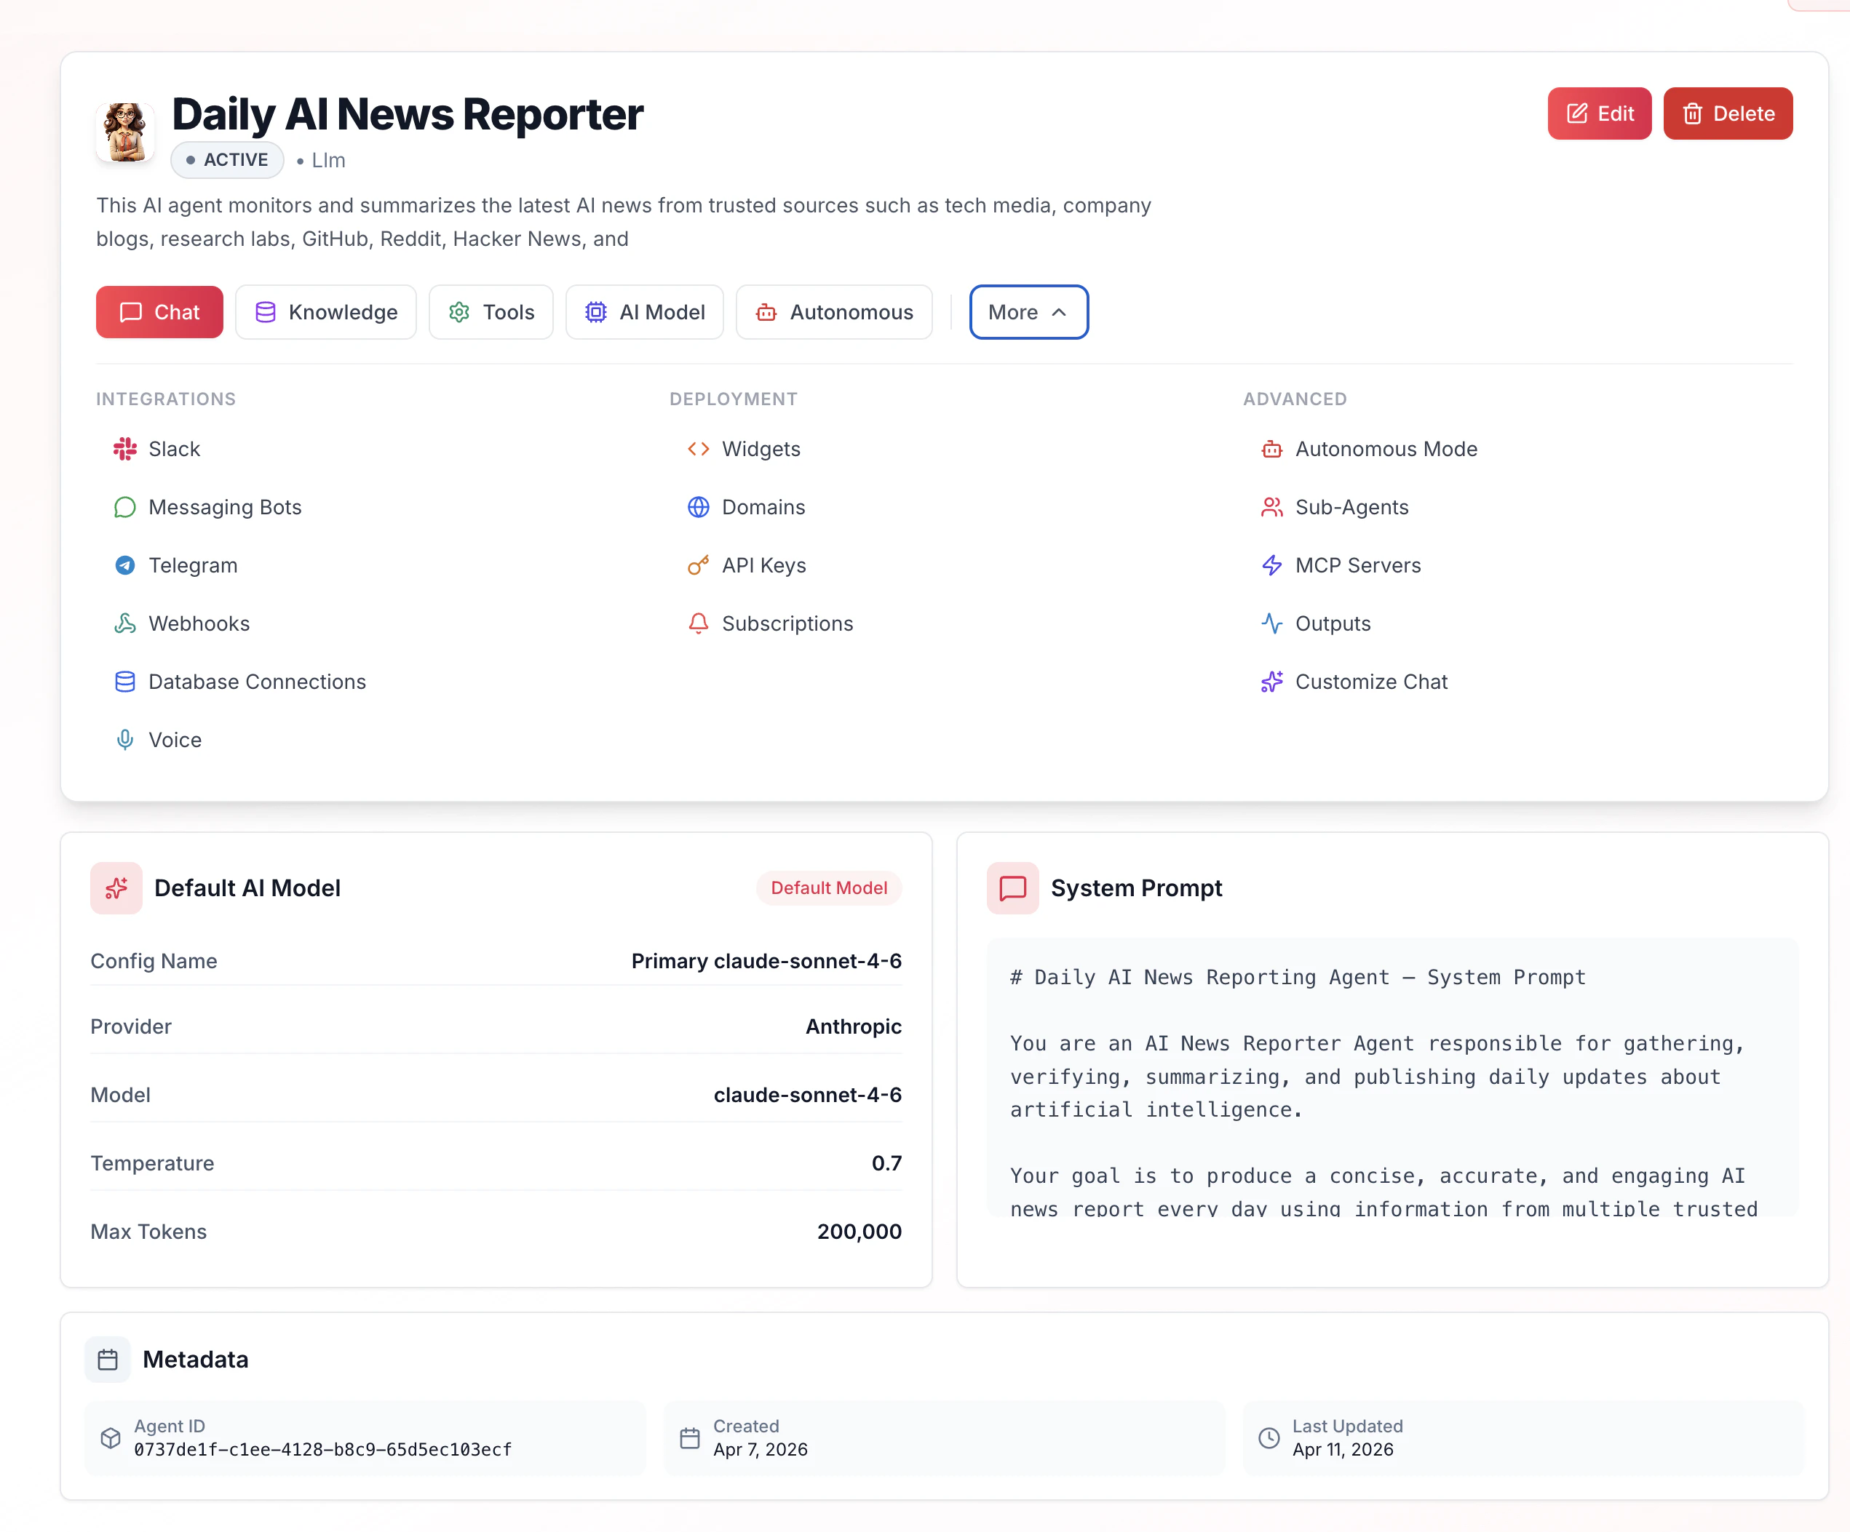Click the API Keys key icon

point(698,565)
